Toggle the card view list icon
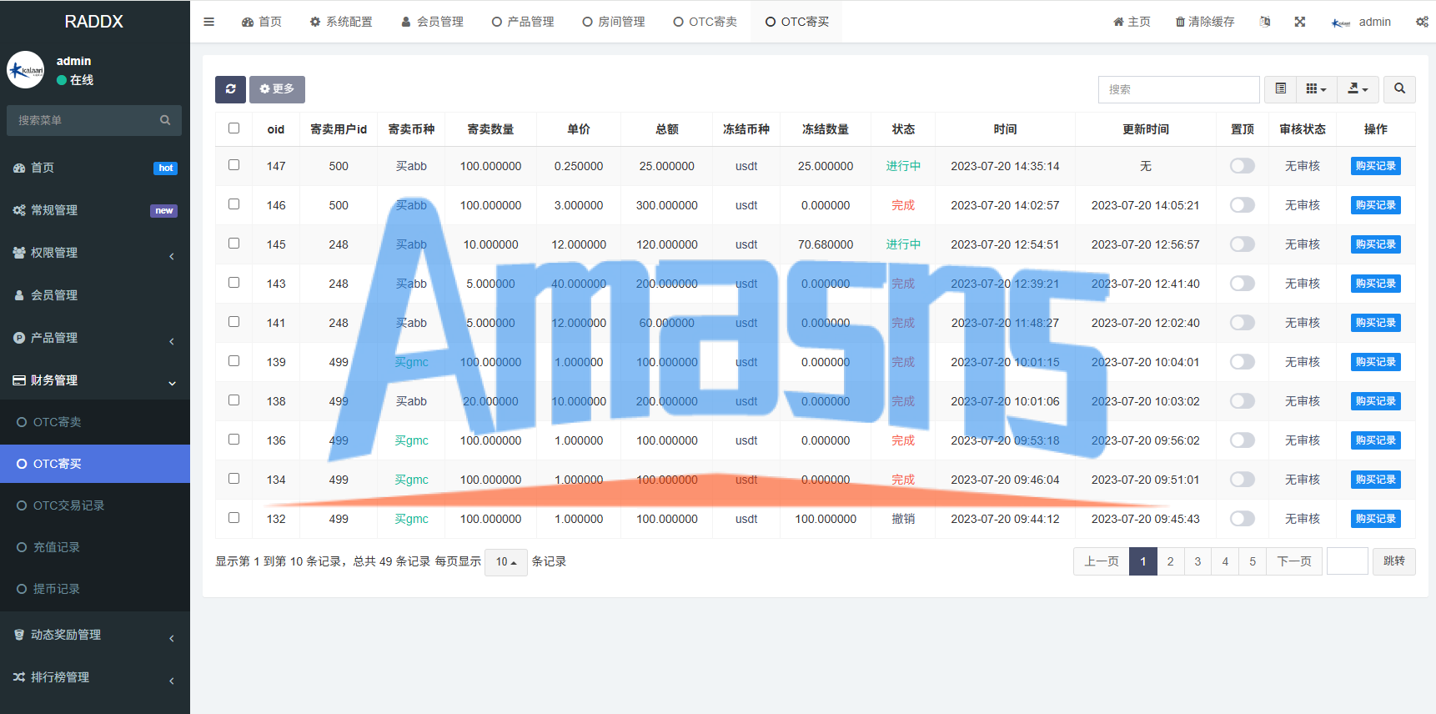 [x=1281, y=89]
